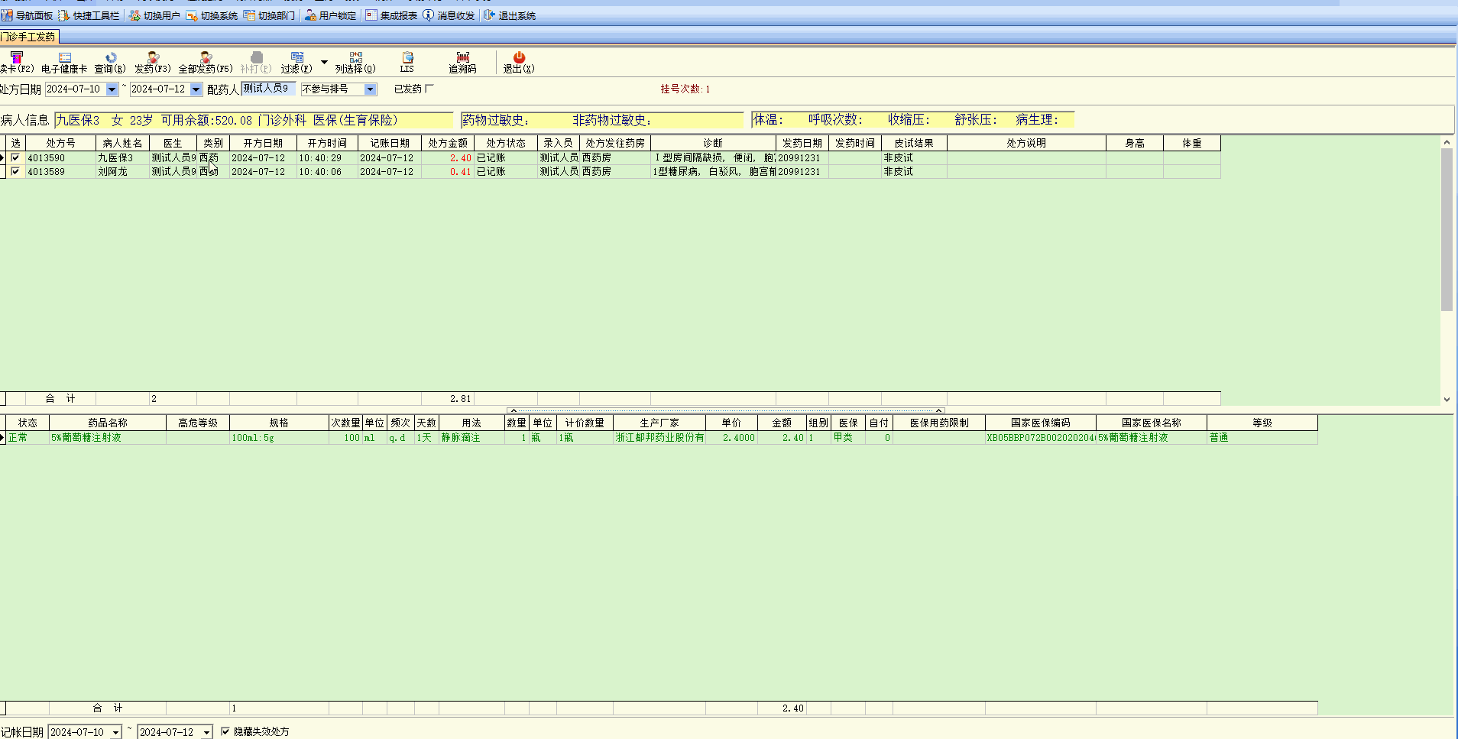Viewport: 1458px width, 739px height.
Task: Click the 过滤(F) filter icon
Action: pyautogui.click(x=297, y=57)
